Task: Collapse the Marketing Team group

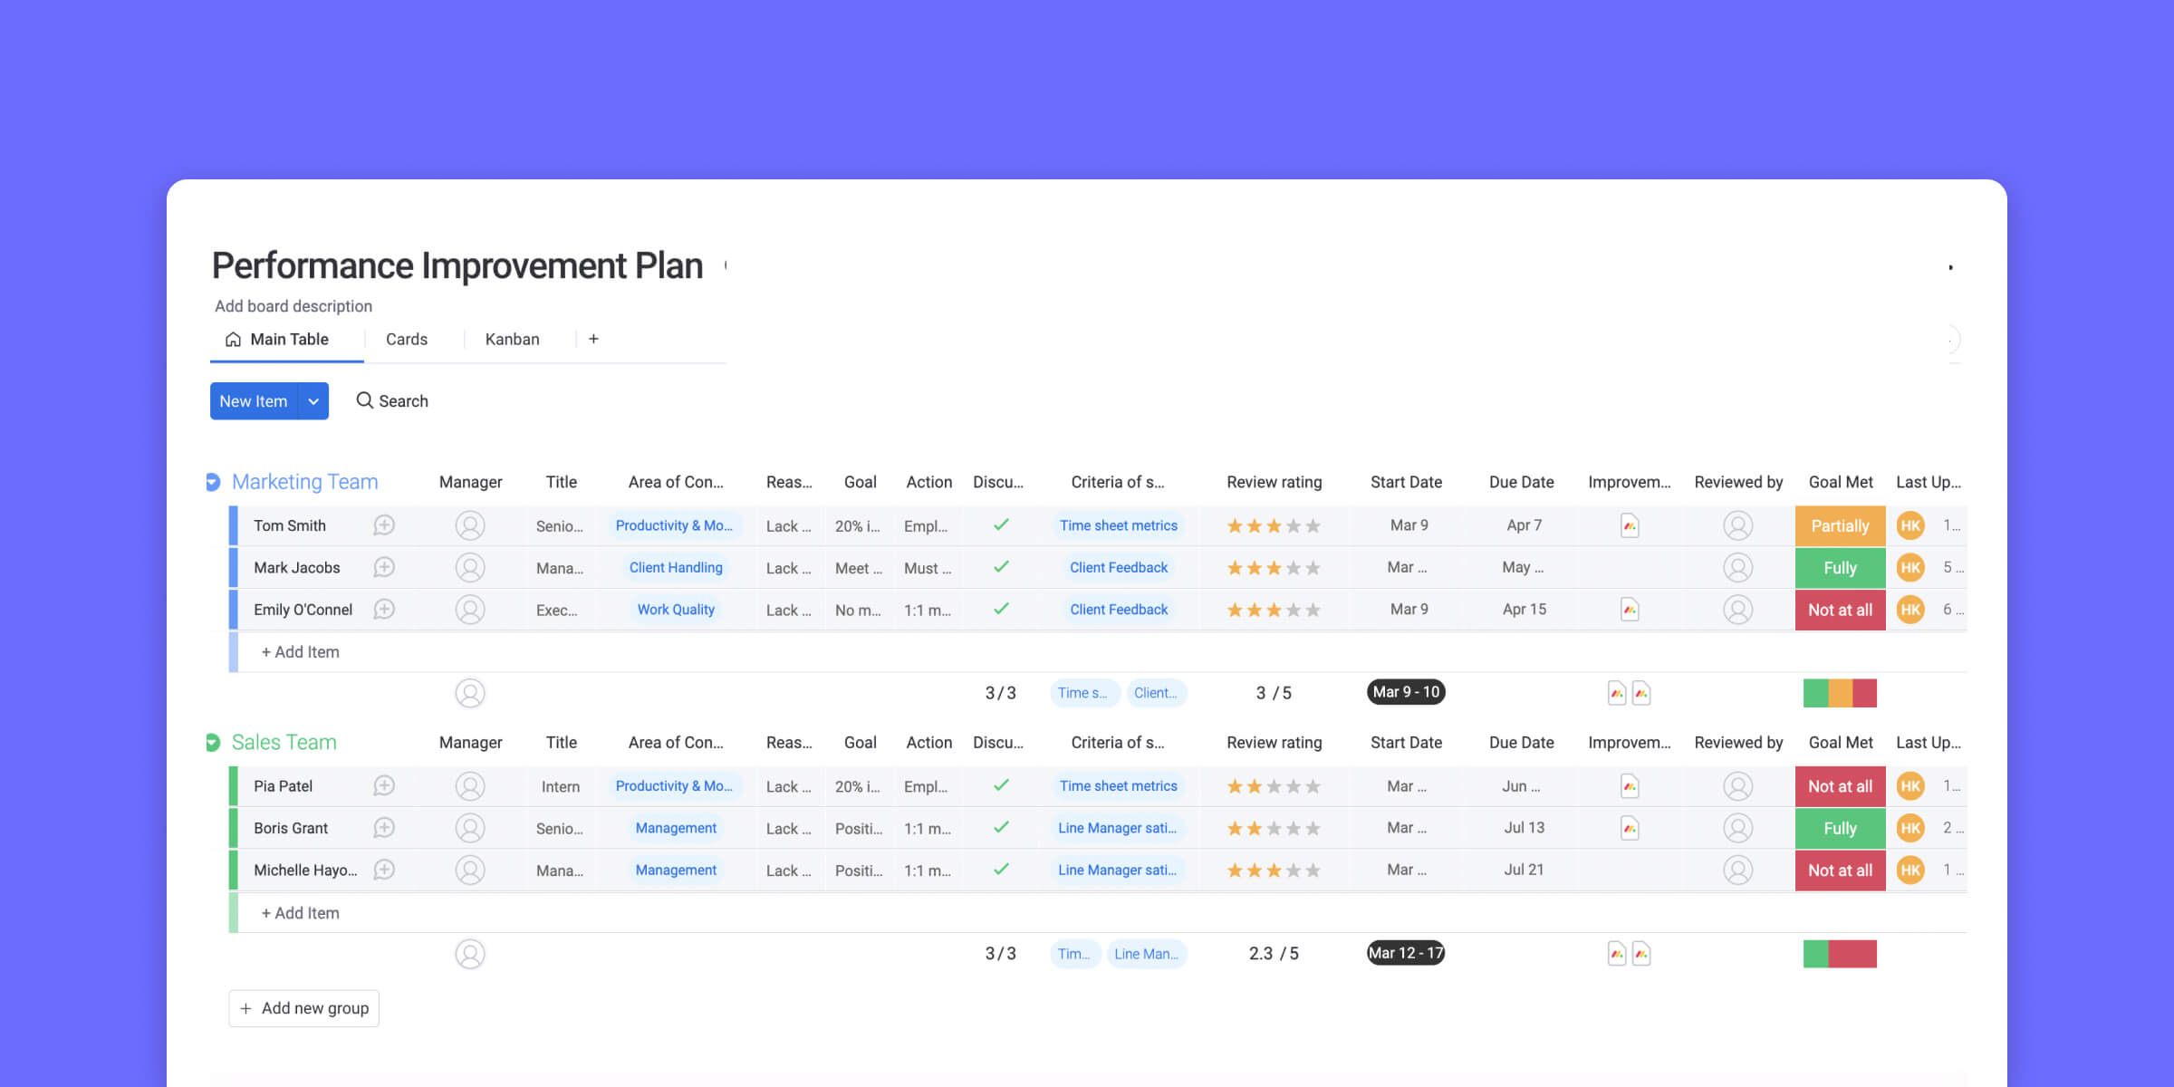Action: pyautogui.click(x=213, y=481)
